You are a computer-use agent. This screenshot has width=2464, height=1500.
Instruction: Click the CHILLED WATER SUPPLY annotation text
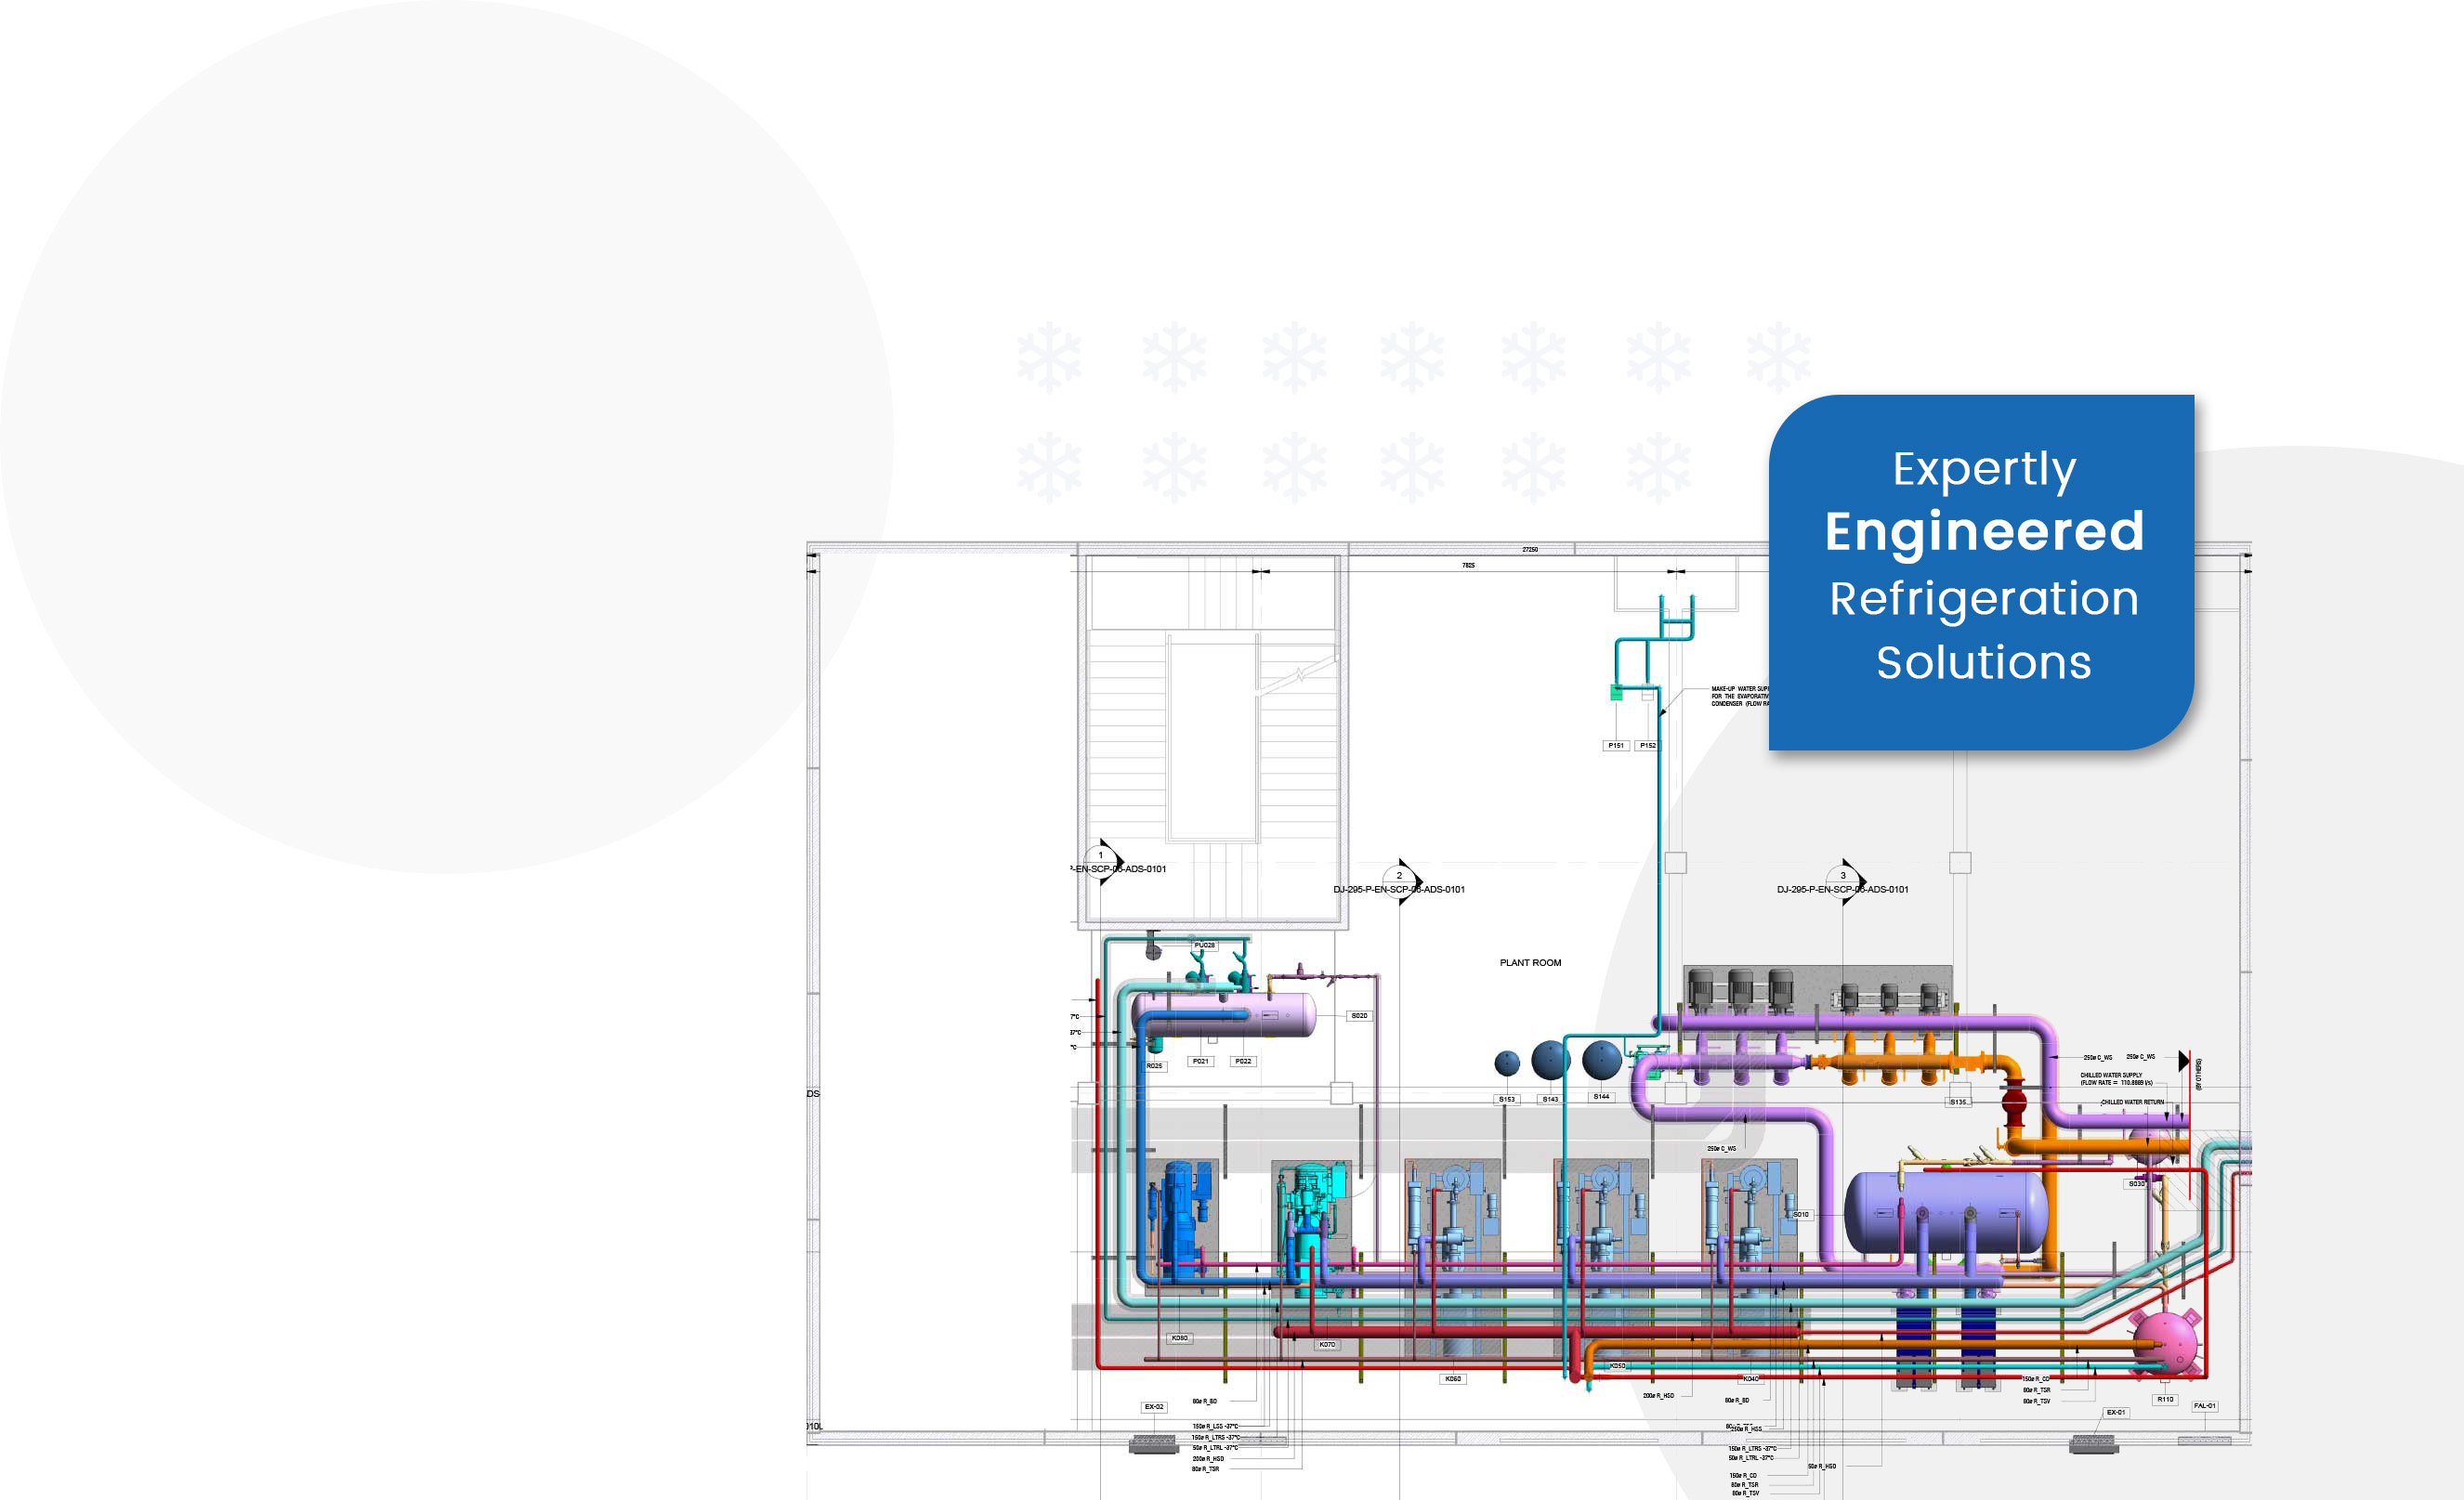pyautogui.click(x=2111, y=1076)
